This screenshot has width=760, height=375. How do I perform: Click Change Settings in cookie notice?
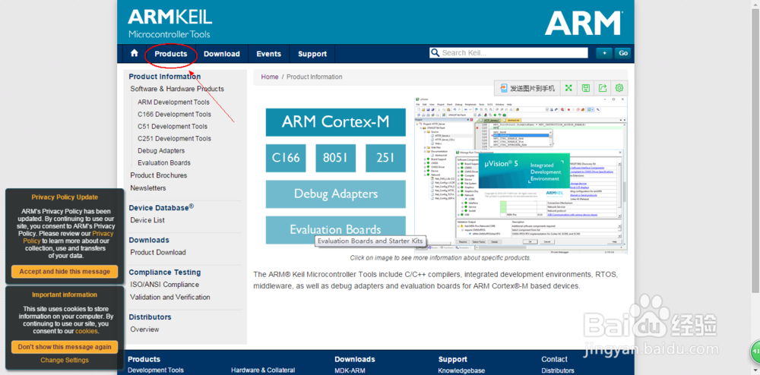(65, 360)
